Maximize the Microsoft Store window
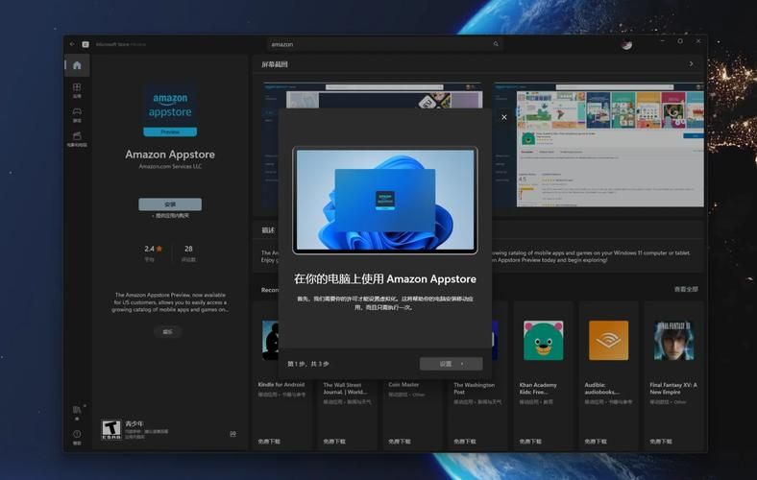The height and width of the screenshot is (480, 757). coord(680,41)
